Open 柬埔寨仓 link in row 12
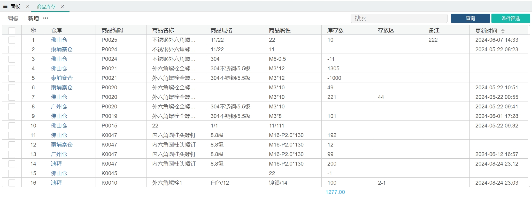 click(62, 145)
